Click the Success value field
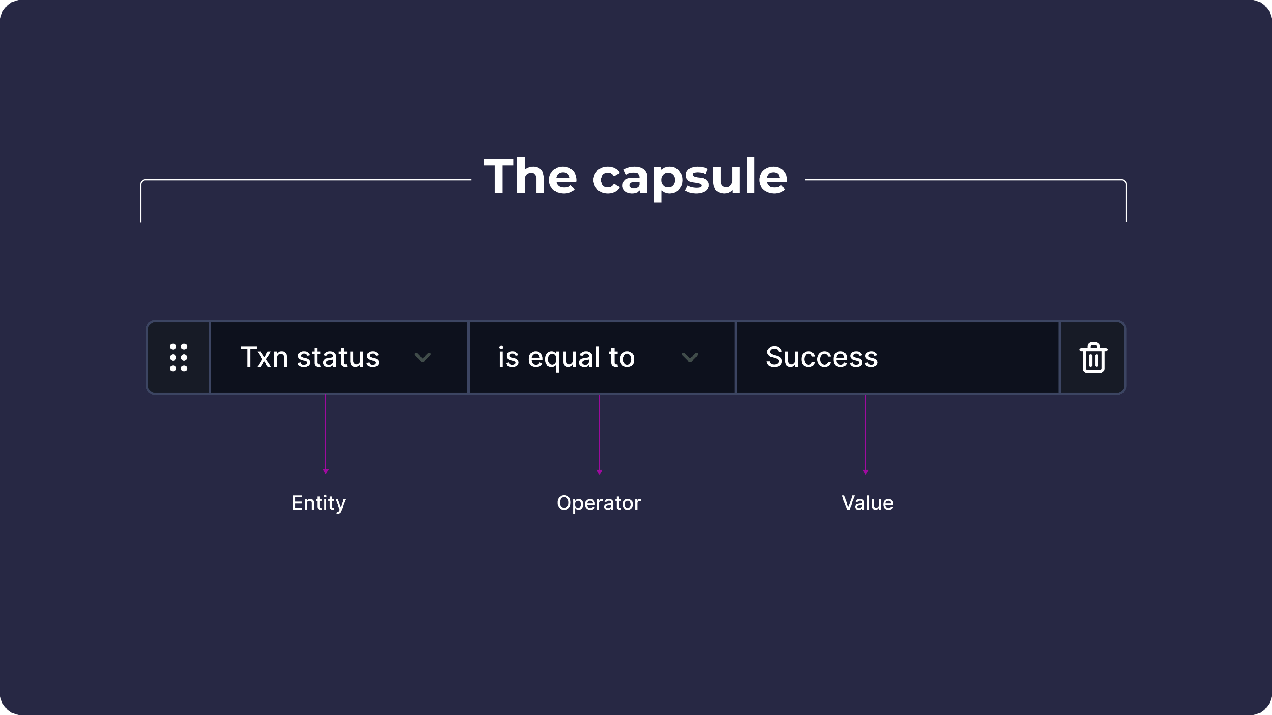This screenshot has width=1272, height=715. 897,357
